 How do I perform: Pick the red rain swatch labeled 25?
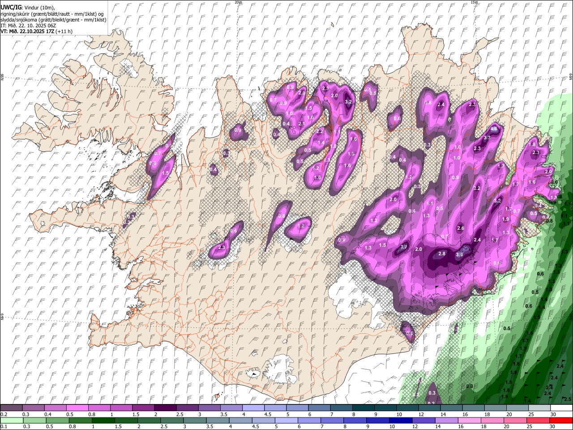(x=538, y=421)
